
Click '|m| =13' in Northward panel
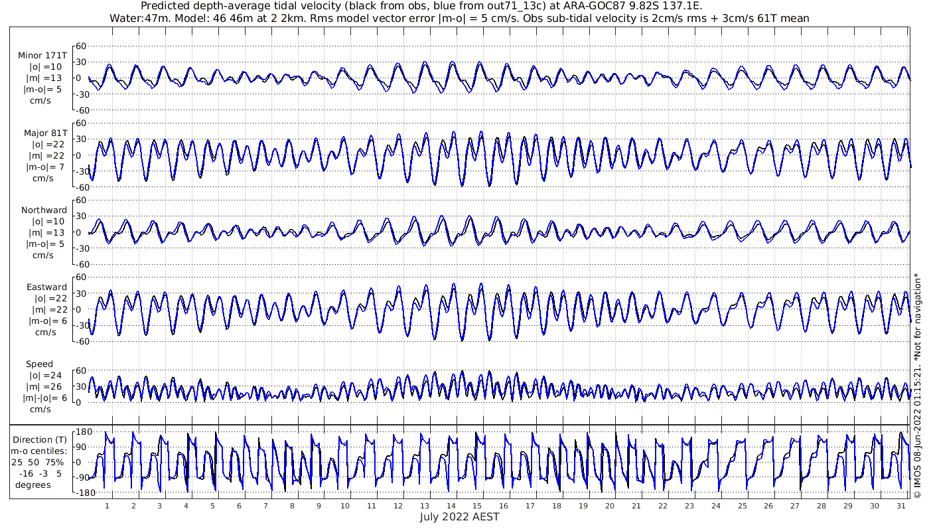pyautogui.click(x=46, y=232)
